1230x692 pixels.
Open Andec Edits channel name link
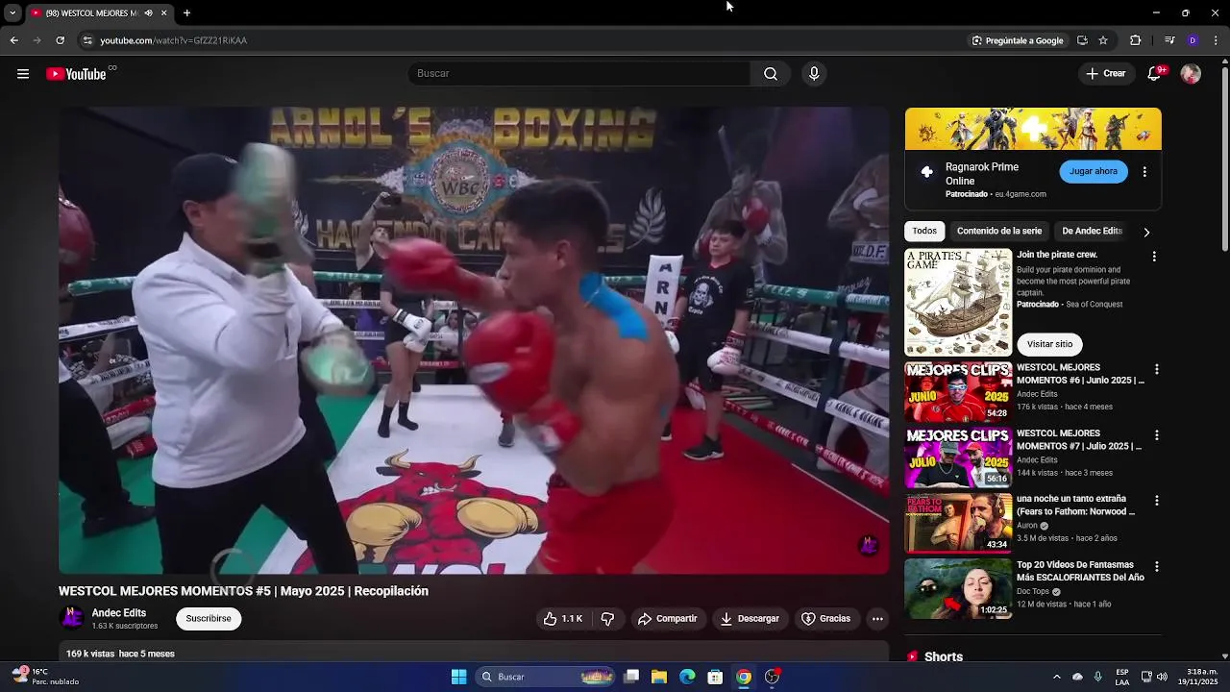coord(119,613)
